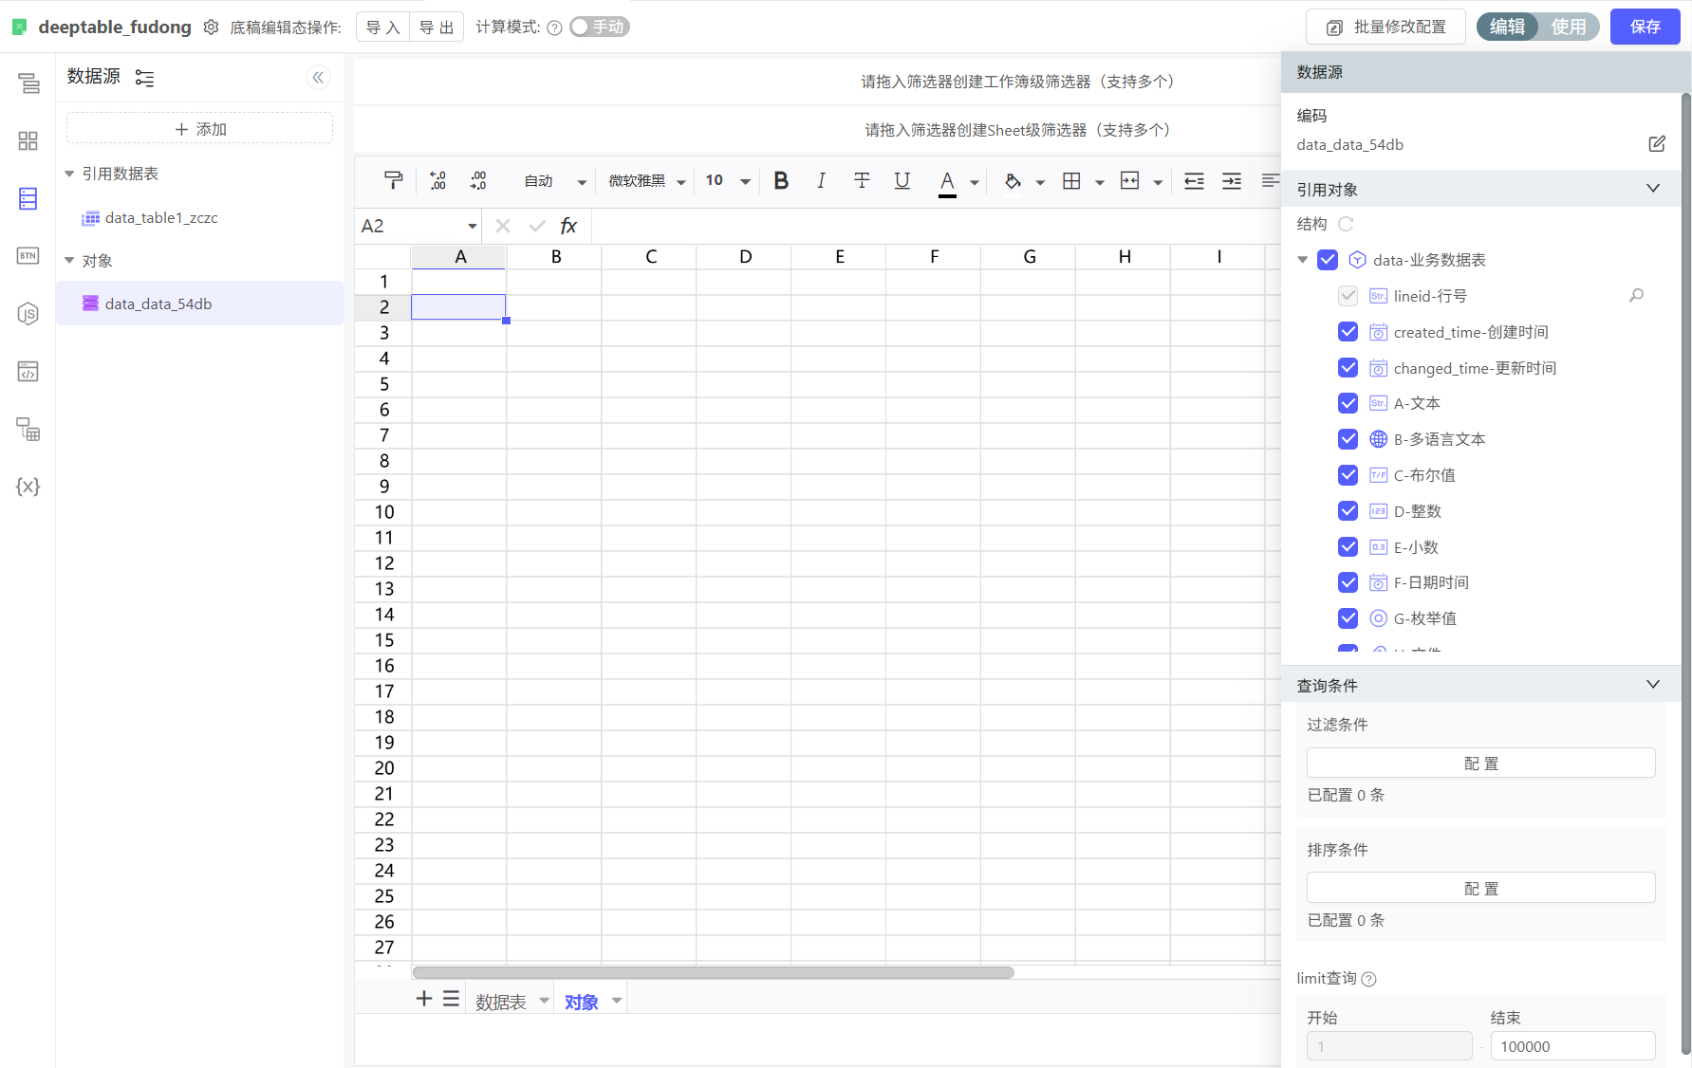Collapse the 引用对象 section
The height and width of the screenshot is (1068, 1692).
[x=1652, y=189]
